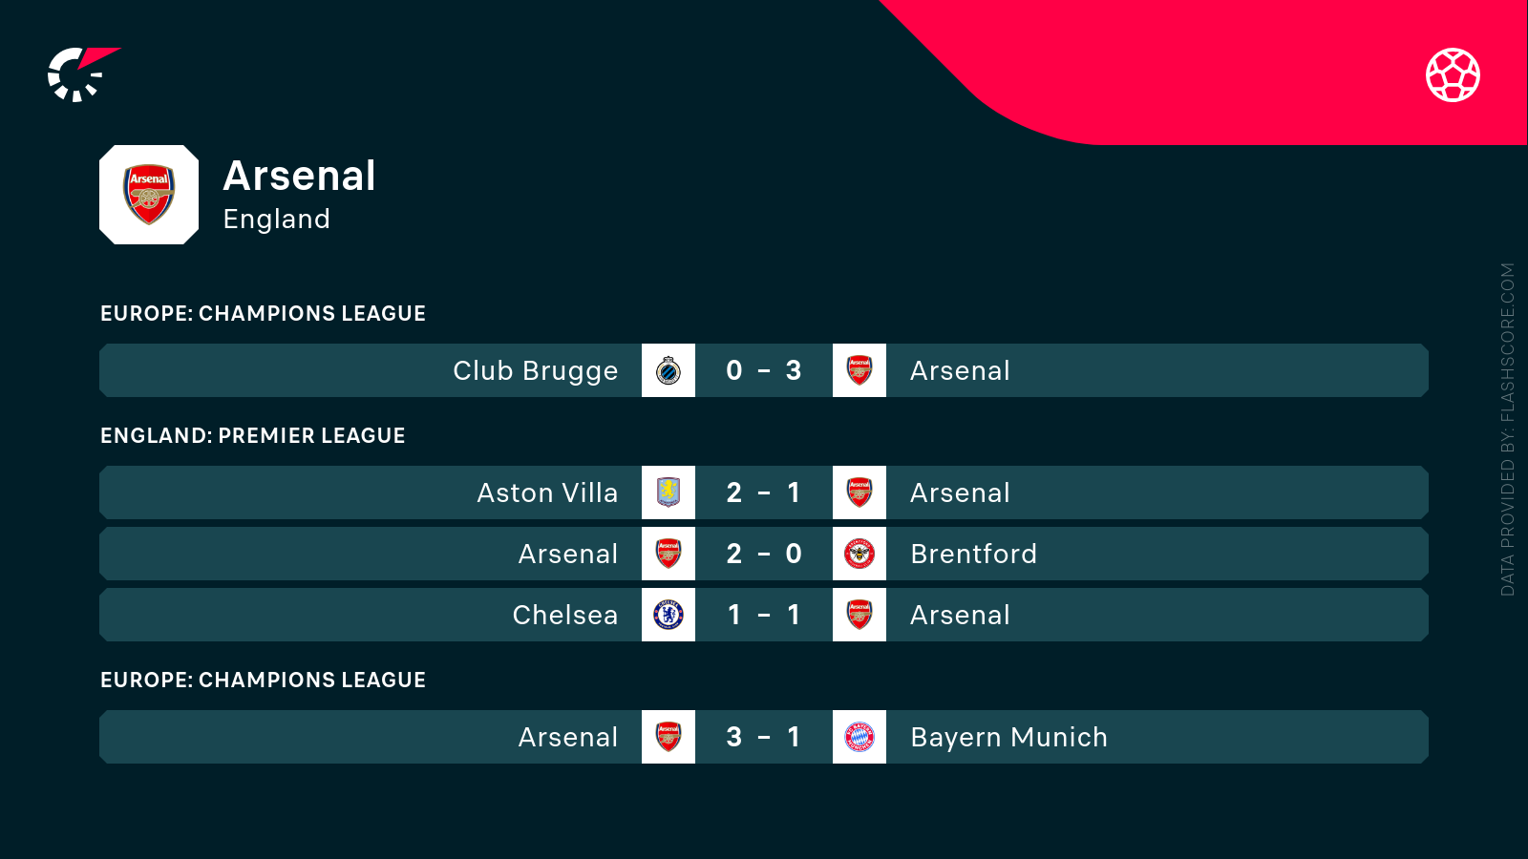Click the Flashscore logo in top-left corner
The image size is (1528, 859).
pyautogui.click(x=82, y=74)
